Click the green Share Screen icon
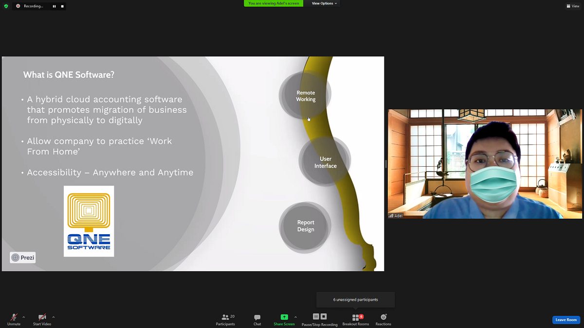584x328 pixels. [x=284, y=317]
